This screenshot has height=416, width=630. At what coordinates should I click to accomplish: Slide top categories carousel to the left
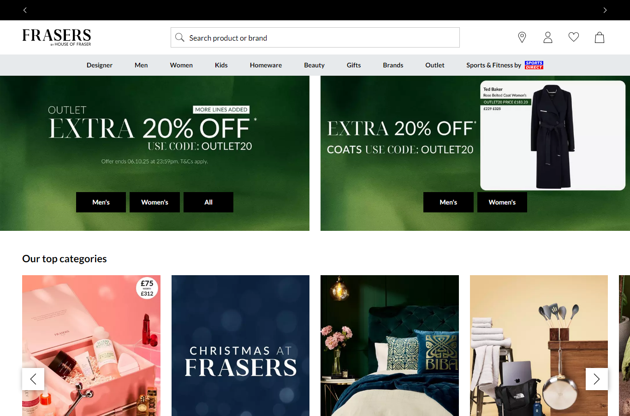[x=33, y=379]
